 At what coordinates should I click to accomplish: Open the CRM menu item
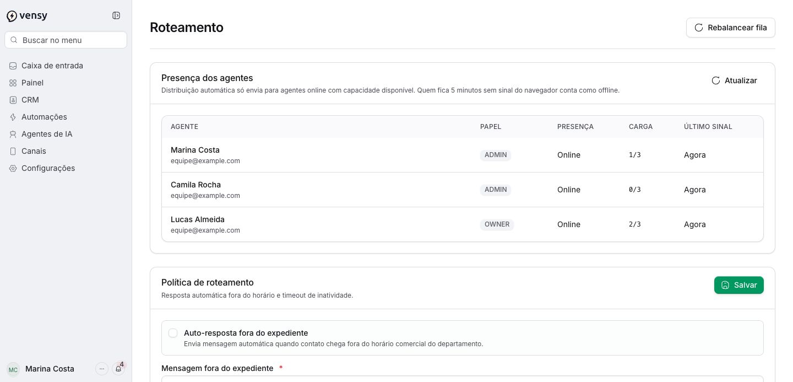point(66,100)
